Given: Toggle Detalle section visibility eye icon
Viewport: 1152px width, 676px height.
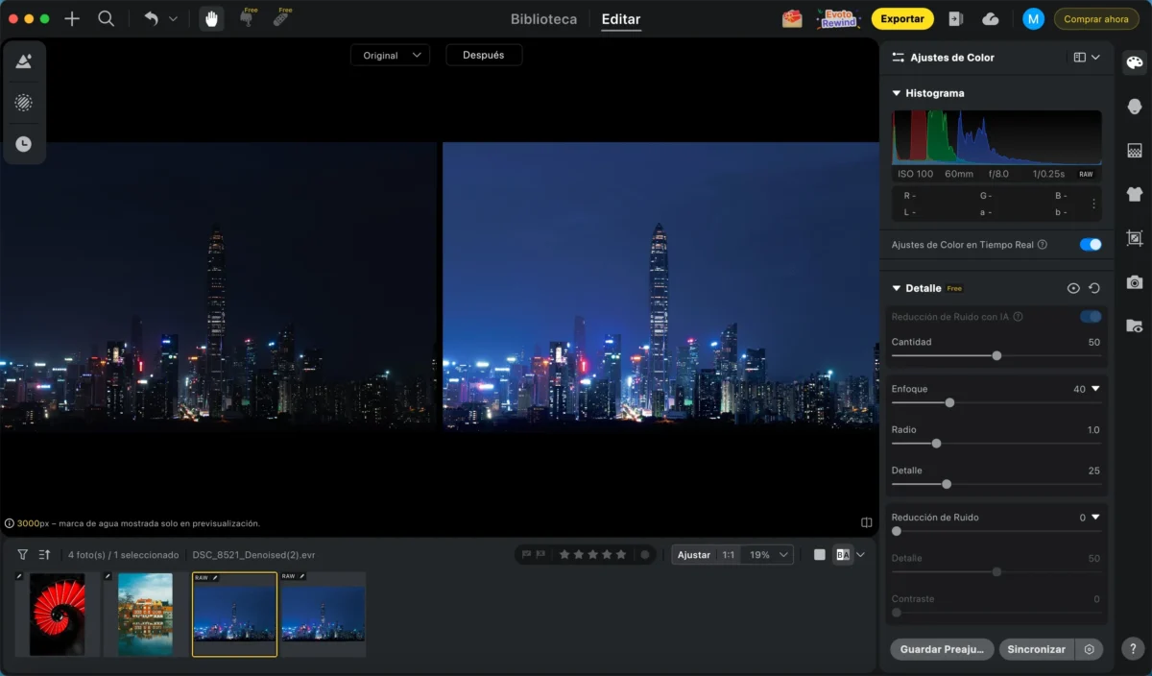Looking at the screenshot, I should (x=1073, y=288).
